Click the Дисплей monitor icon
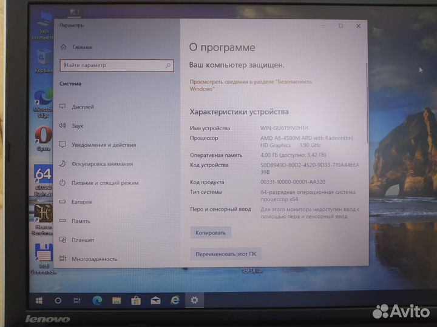The image size is (437, 327). coord(63,107)
